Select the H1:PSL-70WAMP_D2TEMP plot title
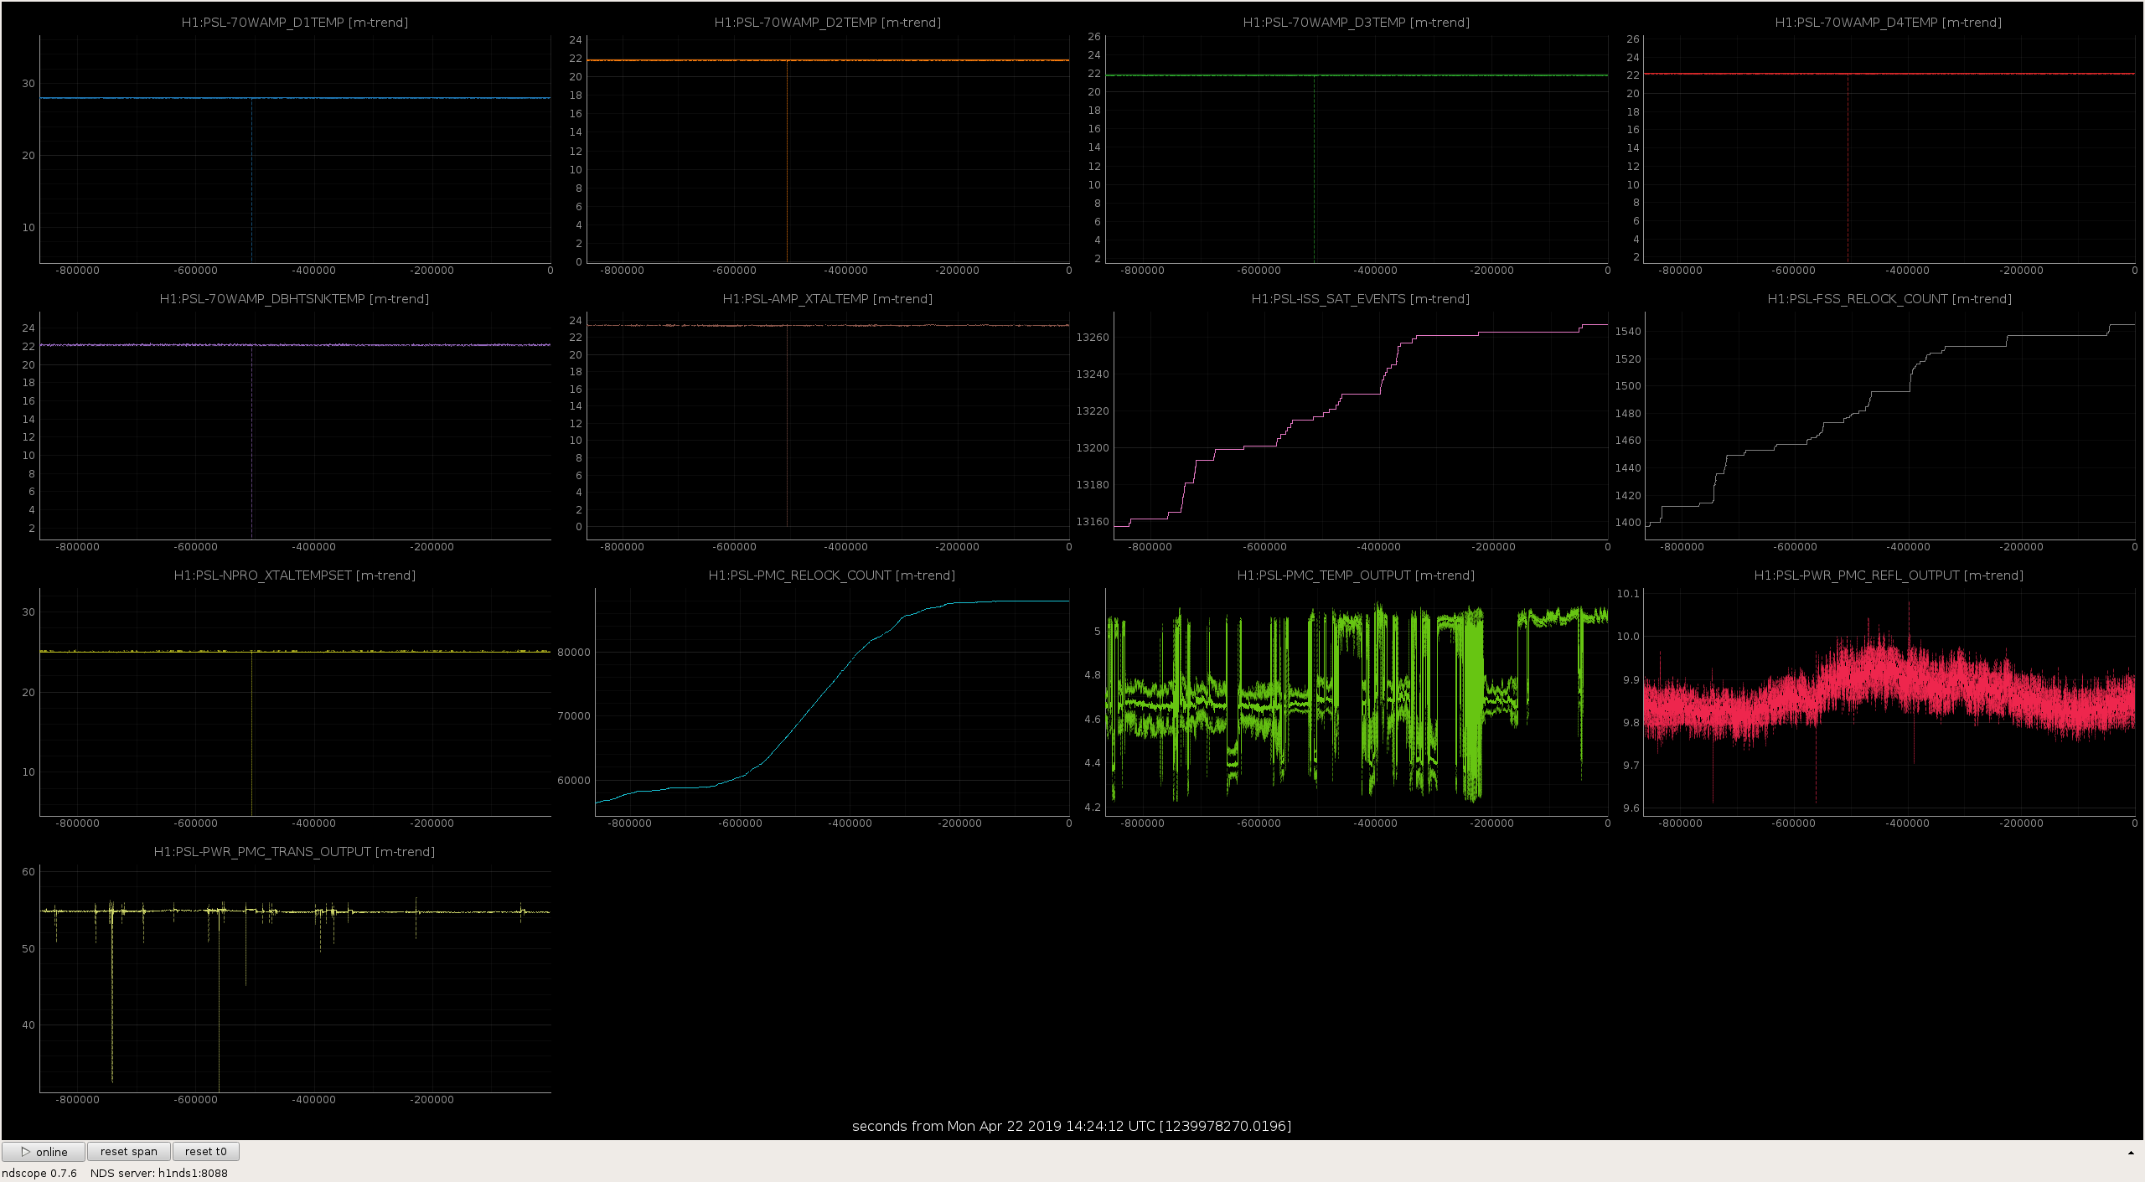Screen dimensions: 2145x1182 pos(828,23)
